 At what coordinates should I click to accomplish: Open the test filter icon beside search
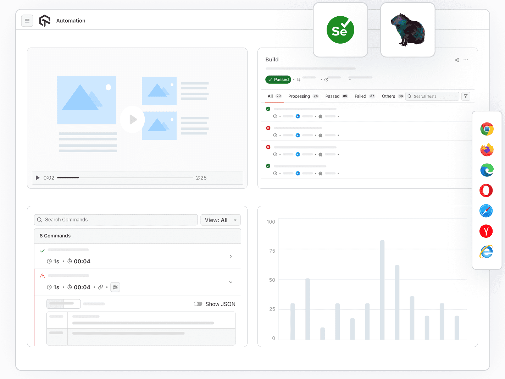(x=466, y=96)
